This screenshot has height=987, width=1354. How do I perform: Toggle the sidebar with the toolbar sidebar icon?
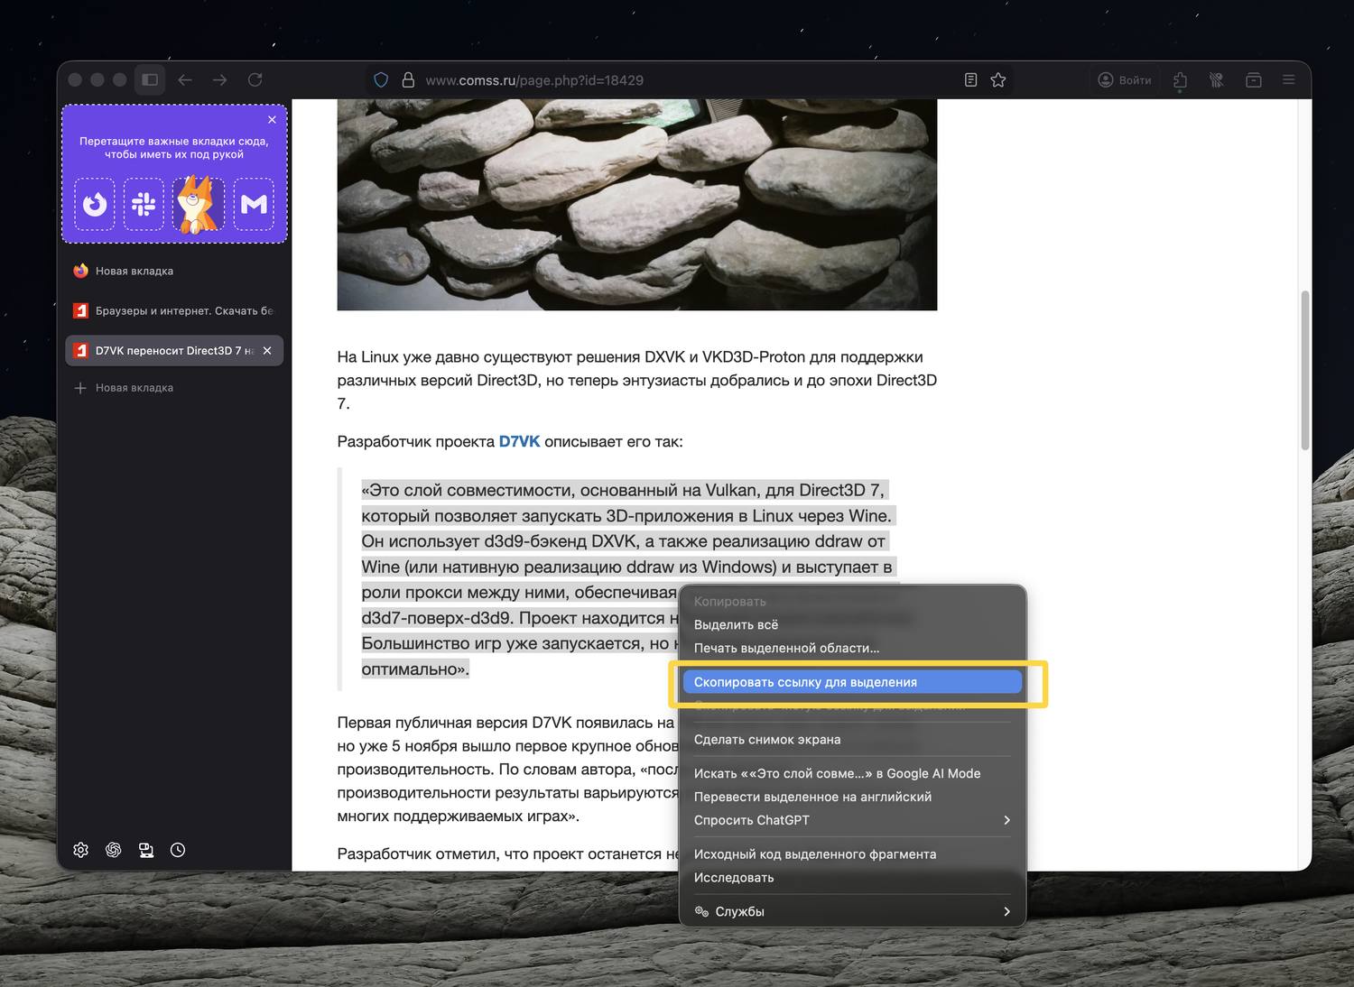coord(150,79)
